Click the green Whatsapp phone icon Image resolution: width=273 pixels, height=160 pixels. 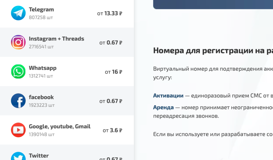[18, 72]
